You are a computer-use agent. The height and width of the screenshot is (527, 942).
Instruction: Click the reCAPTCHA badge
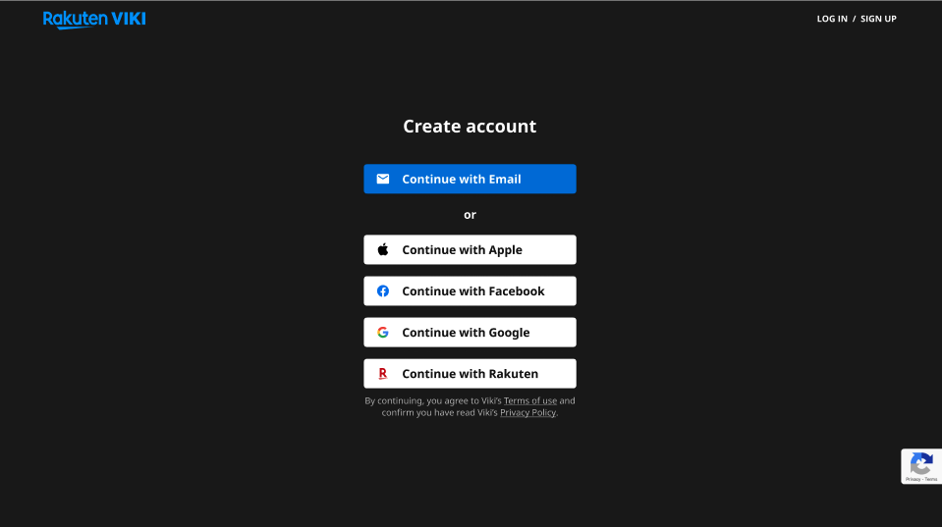click(921, 466)
